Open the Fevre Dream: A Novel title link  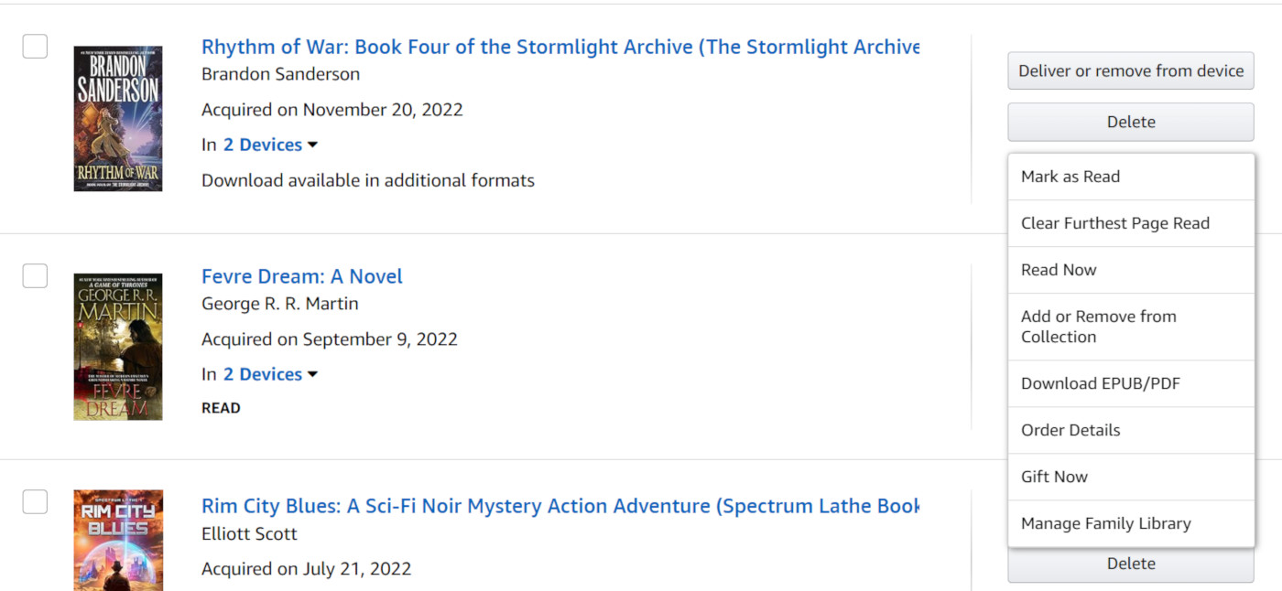click(x=302, y=276)
